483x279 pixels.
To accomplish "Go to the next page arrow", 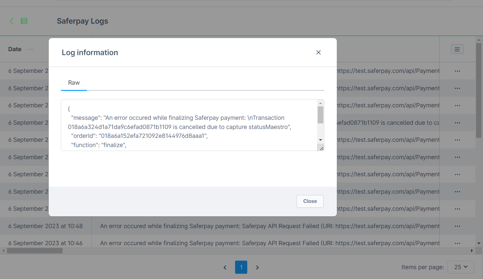I will (x=257, y=268).
